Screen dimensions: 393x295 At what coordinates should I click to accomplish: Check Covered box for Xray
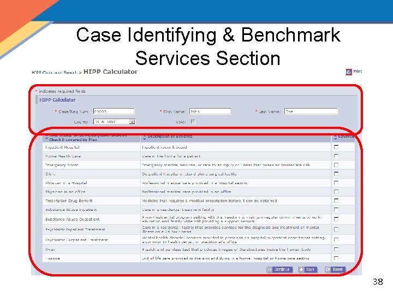(x=336, y=249)
